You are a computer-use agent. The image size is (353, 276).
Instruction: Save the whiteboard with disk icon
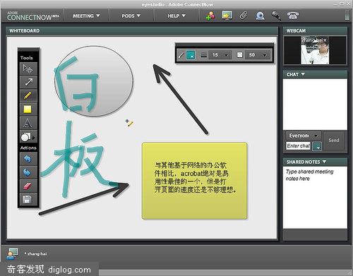[28, 200]
